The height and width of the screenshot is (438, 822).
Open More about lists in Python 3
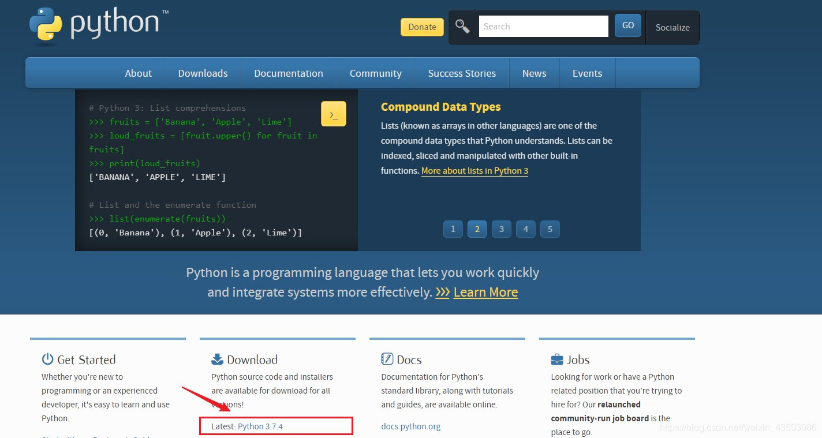[x=474, y=170]
